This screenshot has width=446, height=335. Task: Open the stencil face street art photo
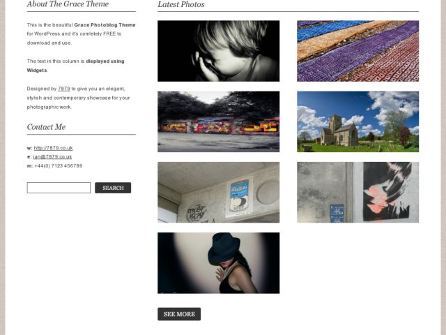357,193
